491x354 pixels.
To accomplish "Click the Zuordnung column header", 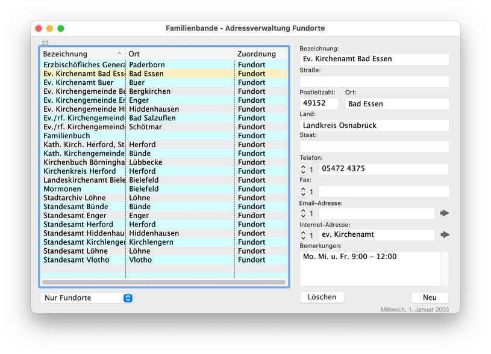I will coord(259,54).
